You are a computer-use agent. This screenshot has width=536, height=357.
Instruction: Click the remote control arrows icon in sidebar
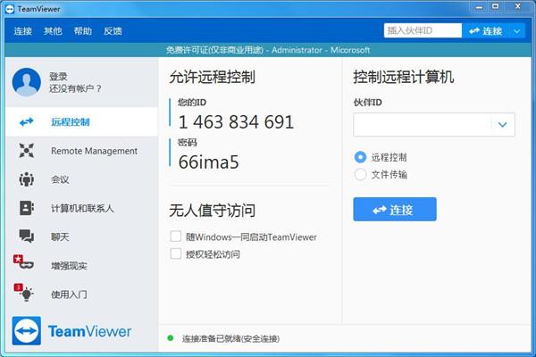pyautogui.click(x=26, y=122)
